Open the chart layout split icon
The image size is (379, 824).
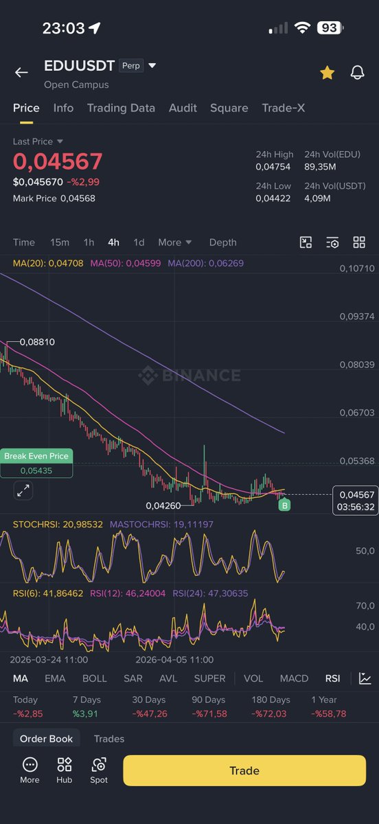tap(306, 242)
